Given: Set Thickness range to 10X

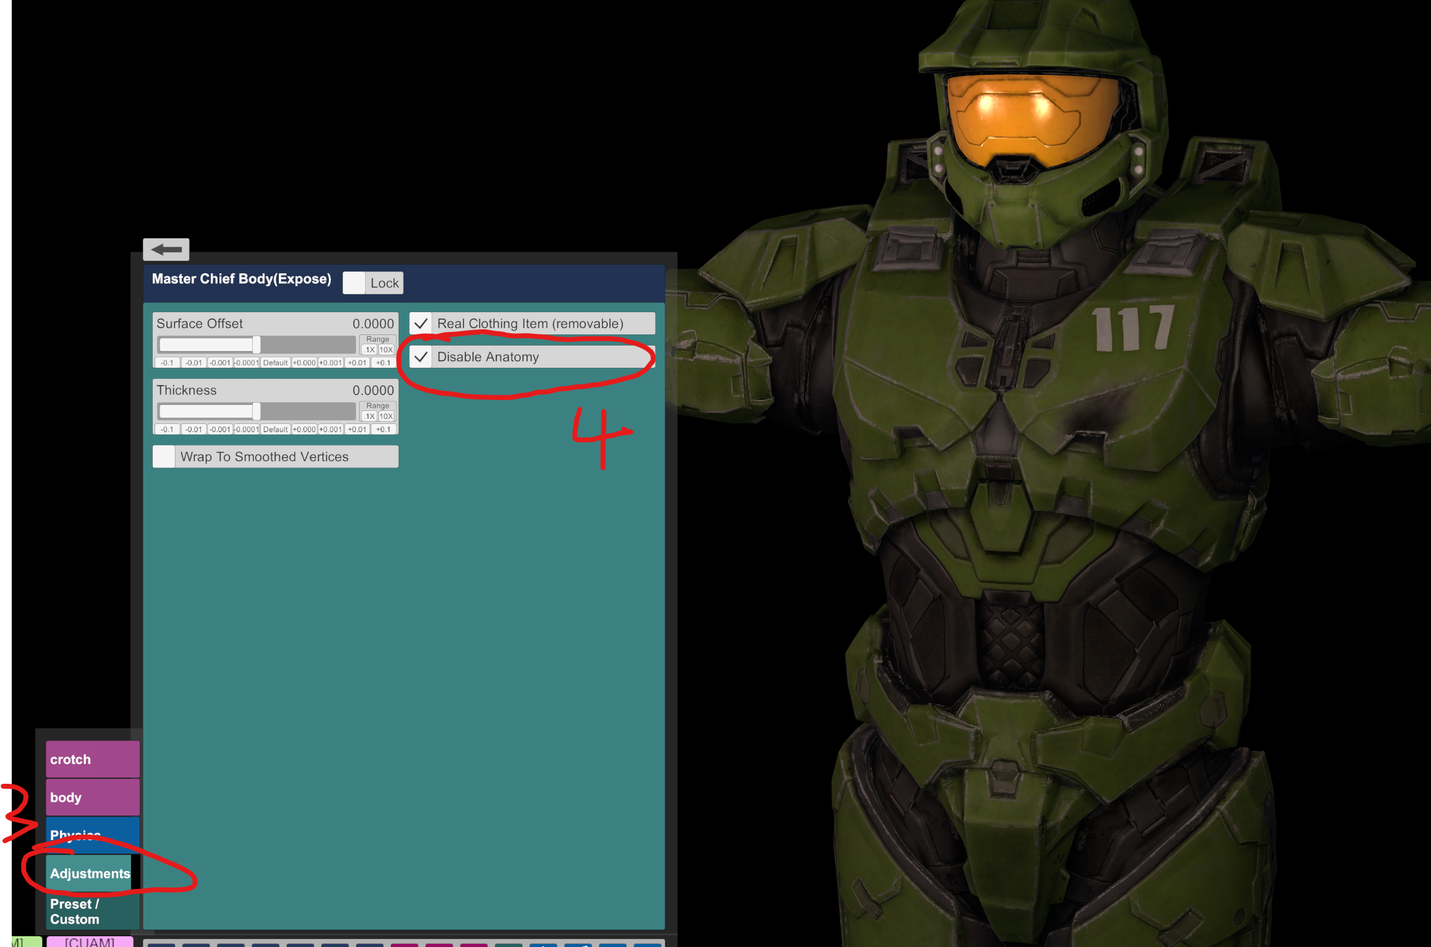Looking at the screenshot, I should pyautogui.click(x=386, y=417).
